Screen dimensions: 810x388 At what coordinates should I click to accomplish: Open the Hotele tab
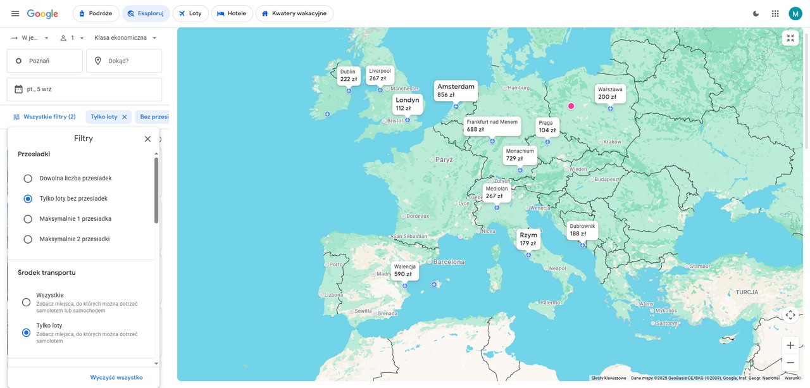(232, 13)
